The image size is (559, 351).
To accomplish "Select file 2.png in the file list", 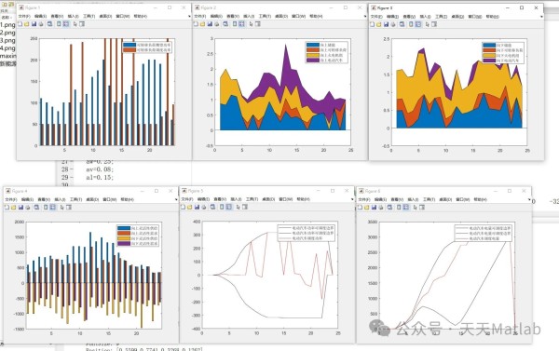I will (7, 33).
